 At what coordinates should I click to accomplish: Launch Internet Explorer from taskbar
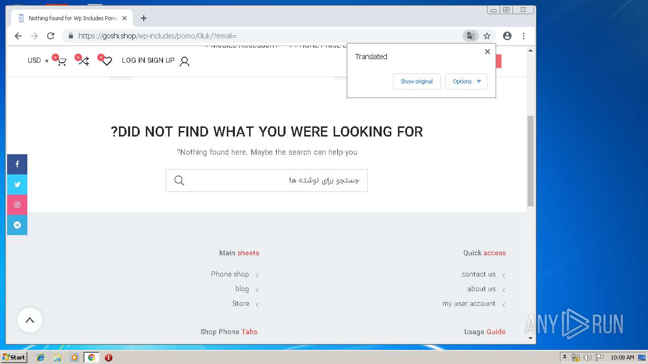(40, 357)
